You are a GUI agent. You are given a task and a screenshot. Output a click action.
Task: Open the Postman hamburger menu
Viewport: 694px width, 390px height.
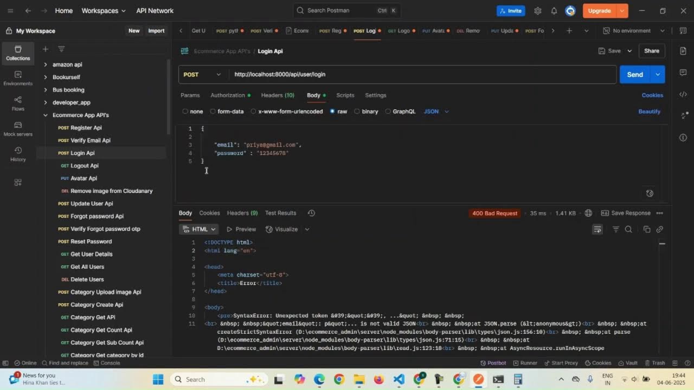(x=10, y=11)
